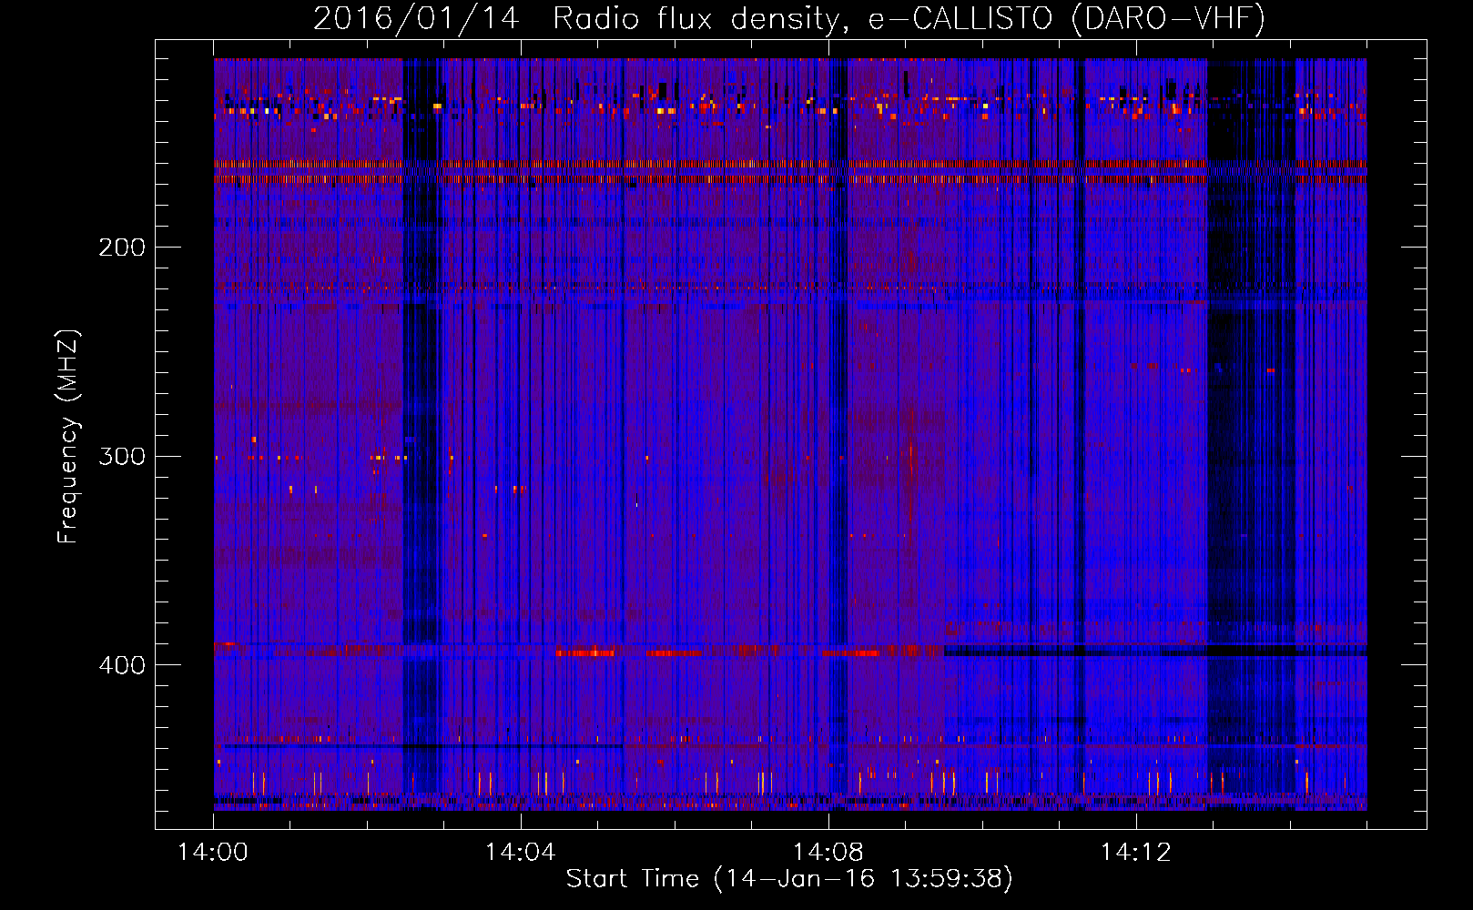
Task: Click the 200 frequency tick label
Action: [x=122, y=248]
